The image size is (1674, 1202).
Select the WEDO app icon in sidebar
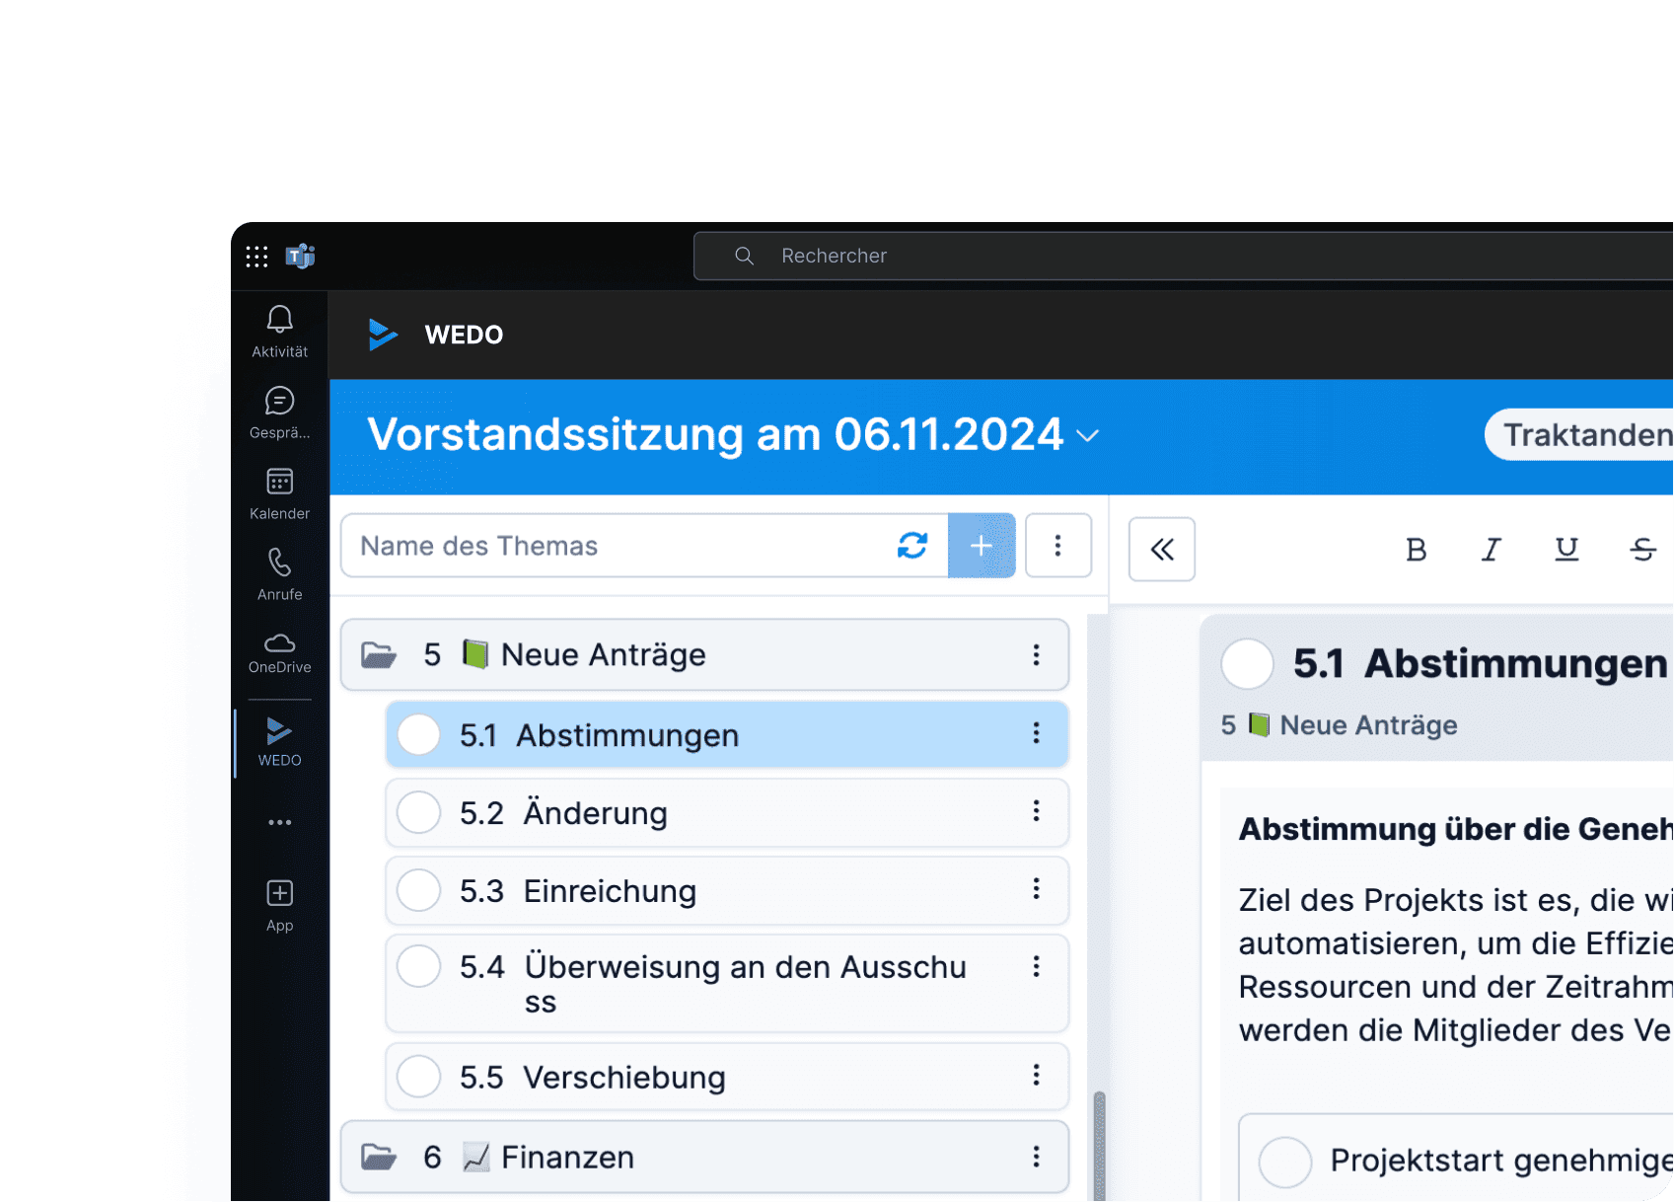click(x=279, y=728)
